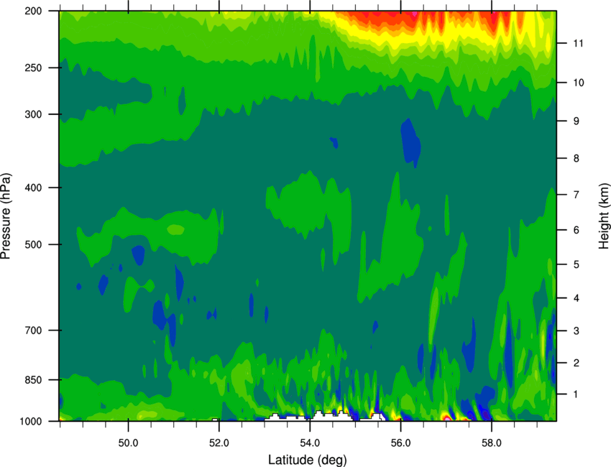Click the 300 hPa pressure tick label
The height and width of the screenshot is (467, 611).
[37, 115]
